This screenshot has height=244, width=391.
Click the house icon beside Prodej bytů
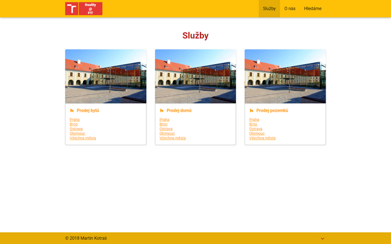pos(72,110)
